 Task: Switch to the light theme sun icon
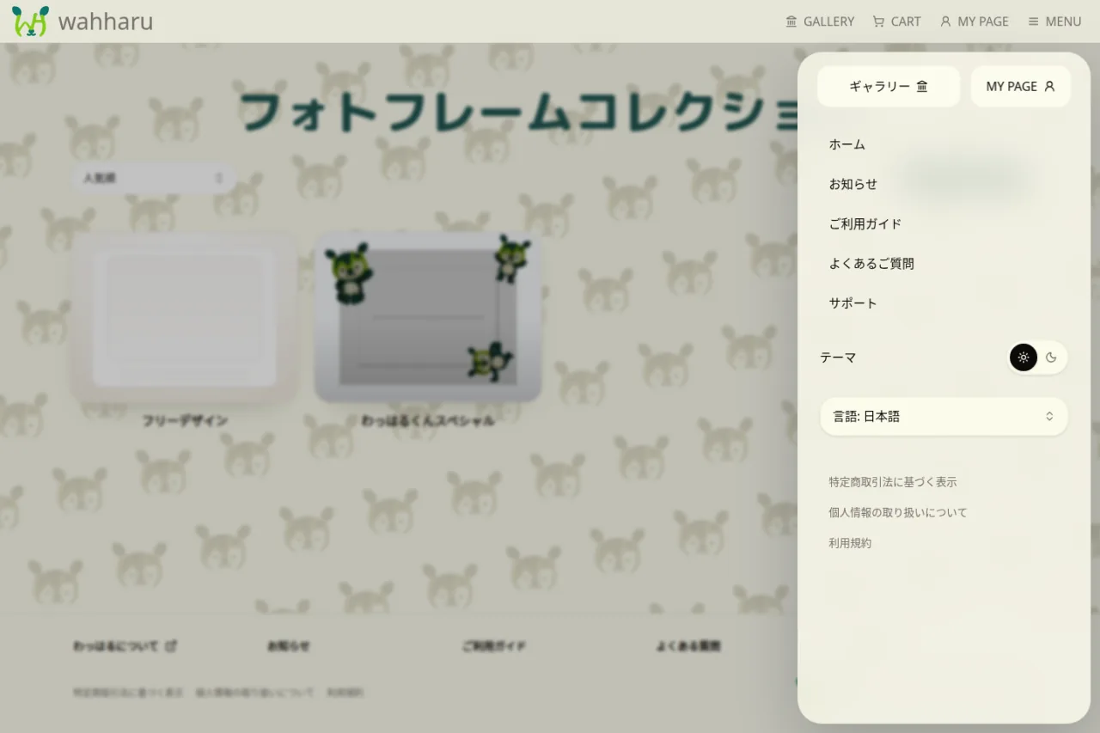pyautogui.click(x=1024, y=357)
